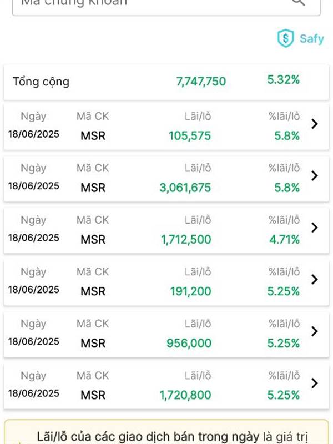Tap the search magnifier icon
This screenshot has height=444, width=333.
coord(299,2)
